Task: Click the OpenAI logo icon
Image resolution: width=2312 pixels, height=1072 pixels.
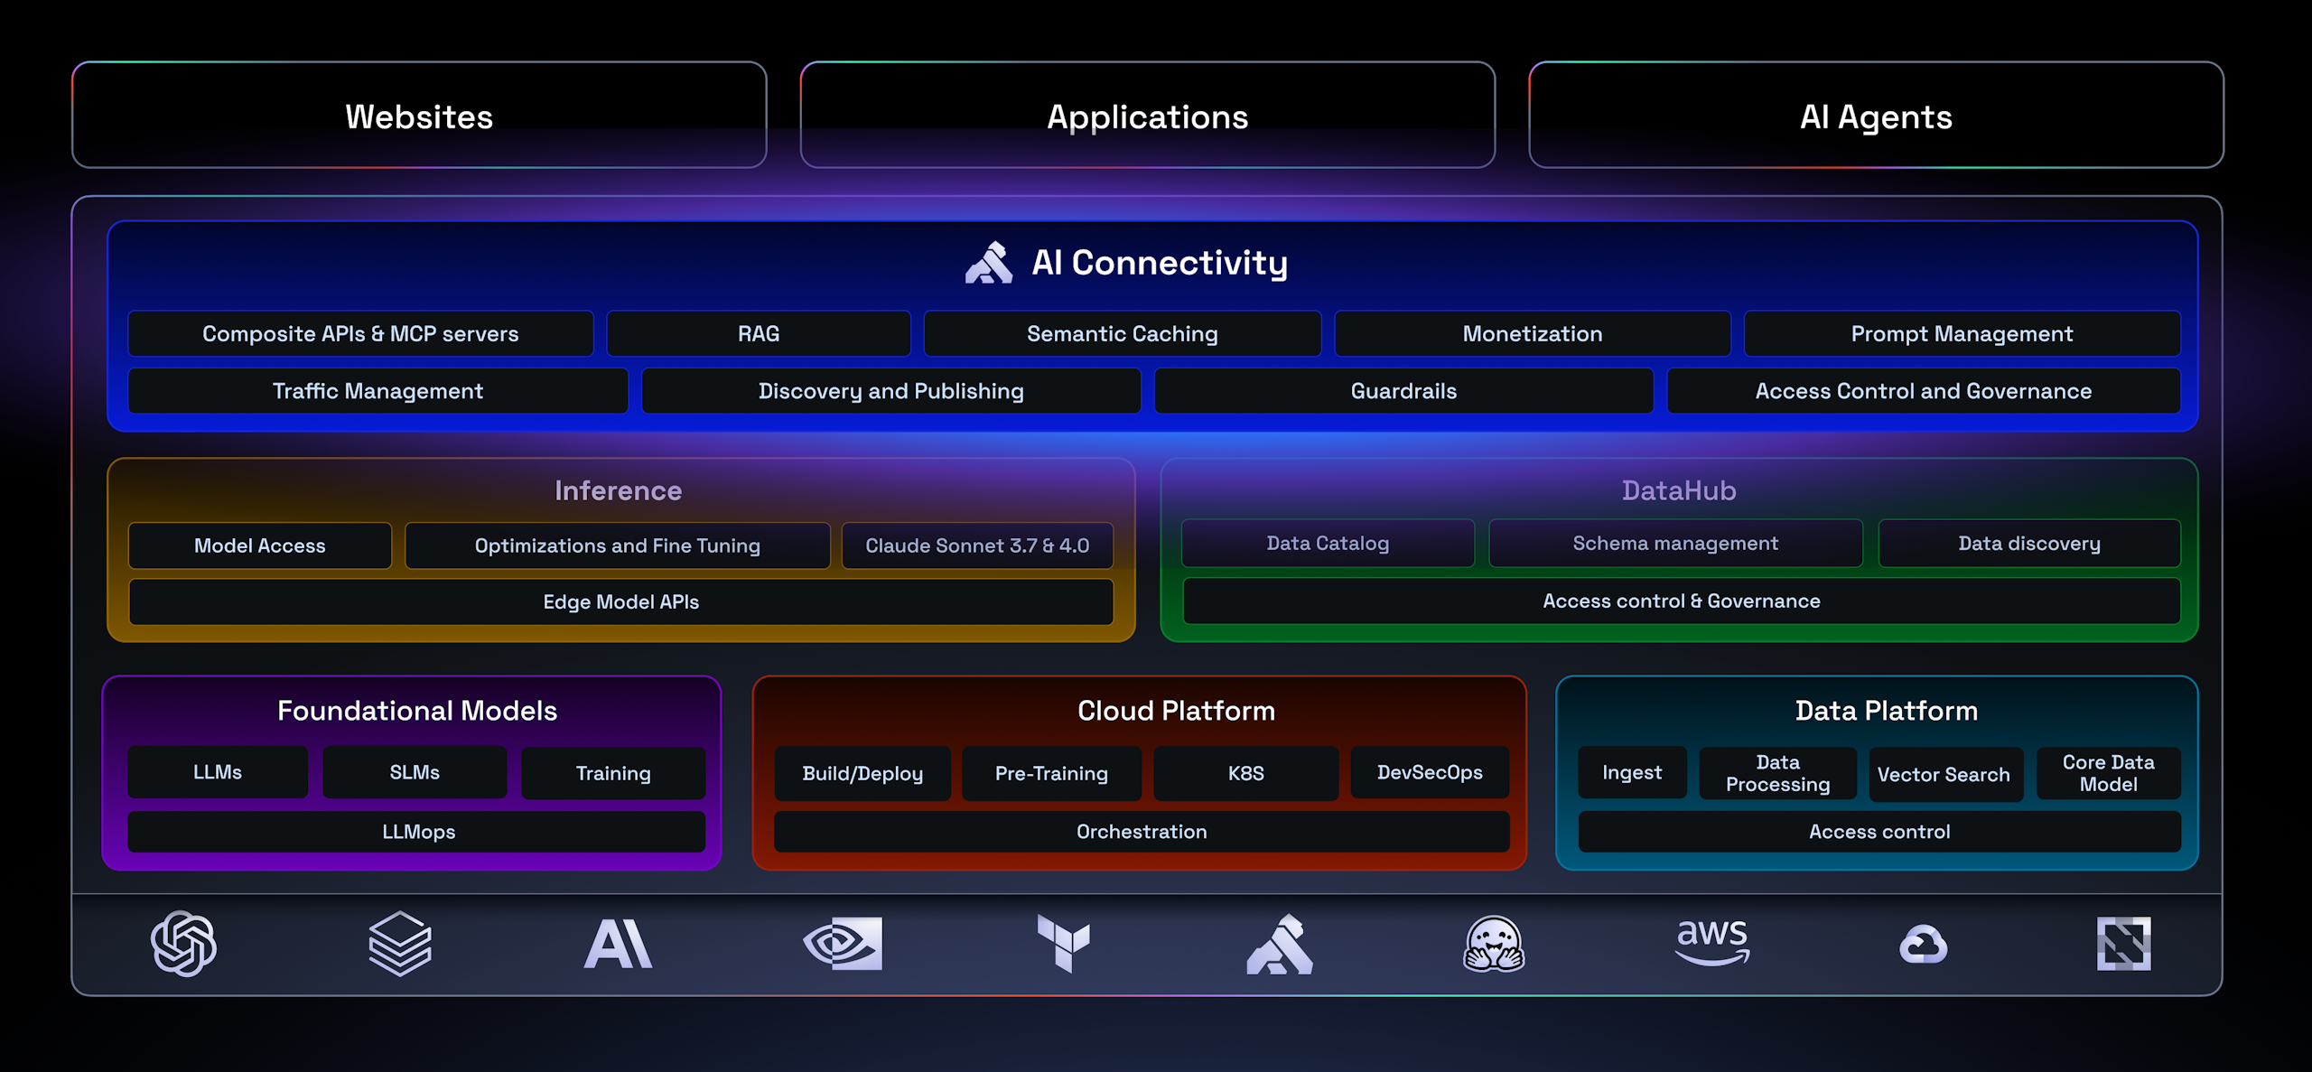Action: (x=183, y=944)
